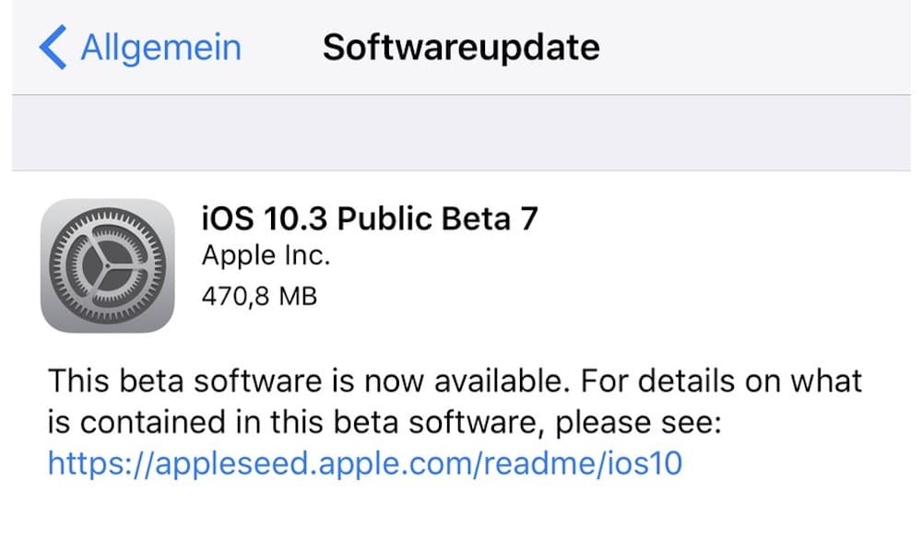Click the Settings gear app icon

coord(108,265)
